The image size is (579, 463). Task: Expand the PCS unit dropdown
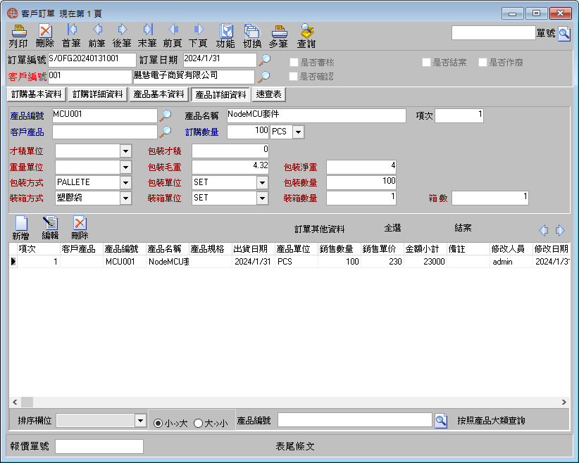coord(299,132)
